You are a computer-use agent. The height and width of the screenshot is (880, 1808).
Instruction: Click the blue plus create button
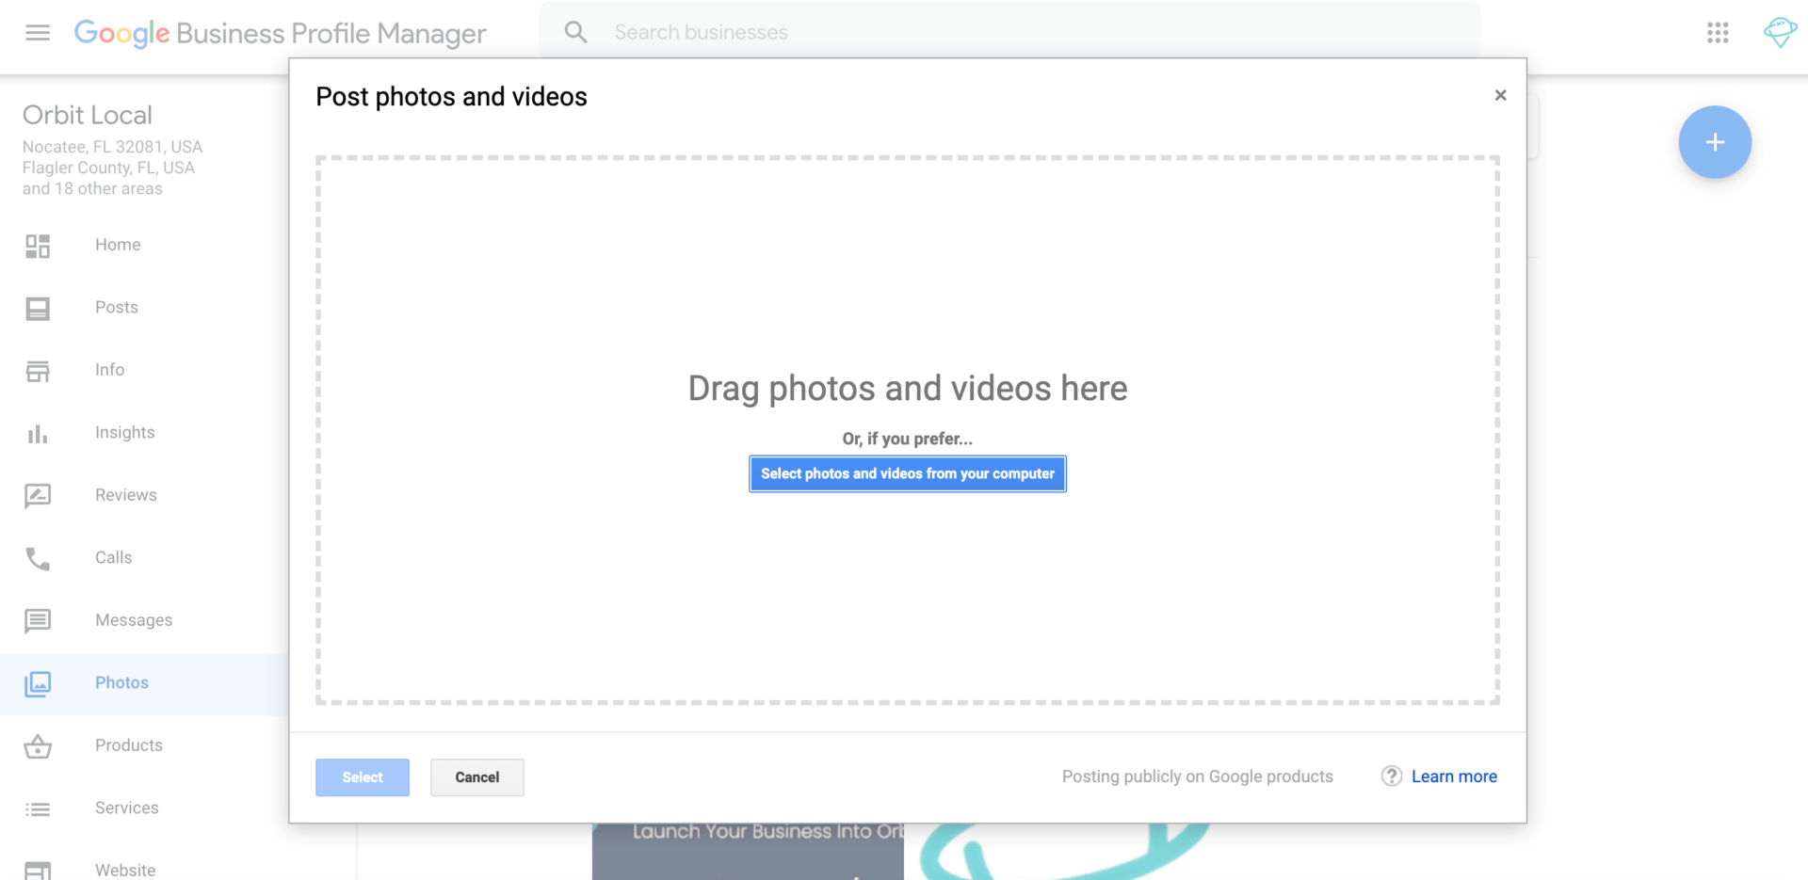coord(1715,142)
